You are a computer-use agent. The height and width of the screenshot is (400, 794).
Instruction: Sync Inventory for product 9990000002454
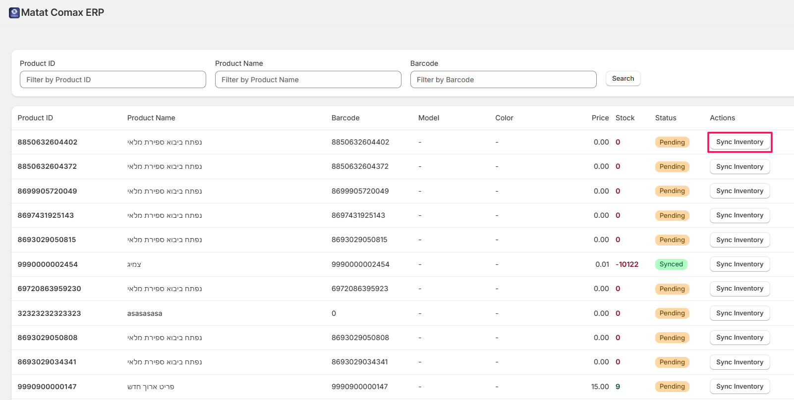(x=739, y=264)
